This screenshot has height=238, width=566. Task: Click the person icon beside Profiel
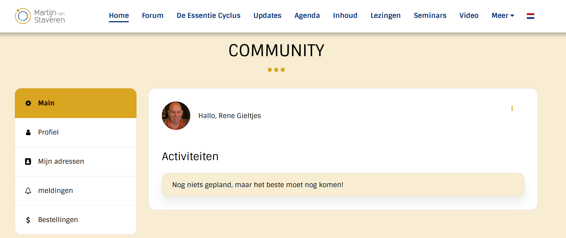(x=28, y=132)
